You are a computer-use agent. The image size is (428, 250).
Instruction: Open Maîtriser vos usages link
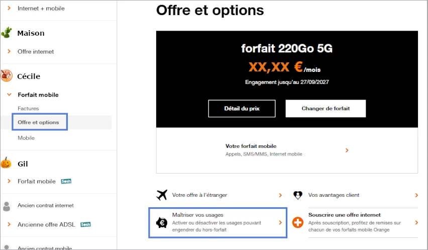pyautogui.click(x=218, y=222)
